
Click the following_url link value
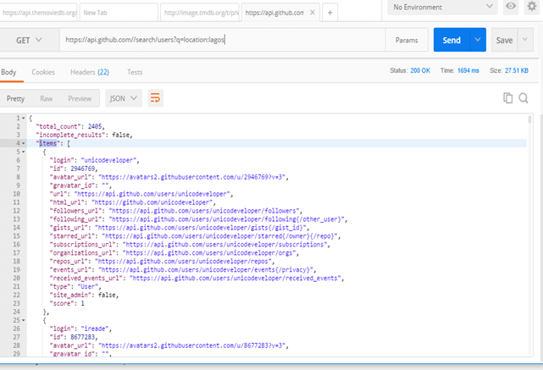click(226, 219)
